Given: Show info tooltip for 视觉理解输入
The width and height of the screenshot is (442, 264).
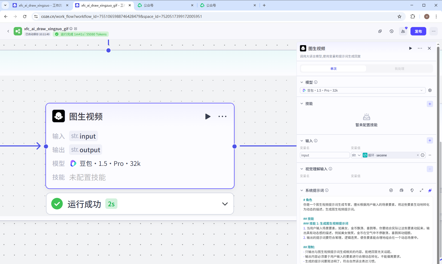Looking at the screenshot, I should tap(330, 169).
